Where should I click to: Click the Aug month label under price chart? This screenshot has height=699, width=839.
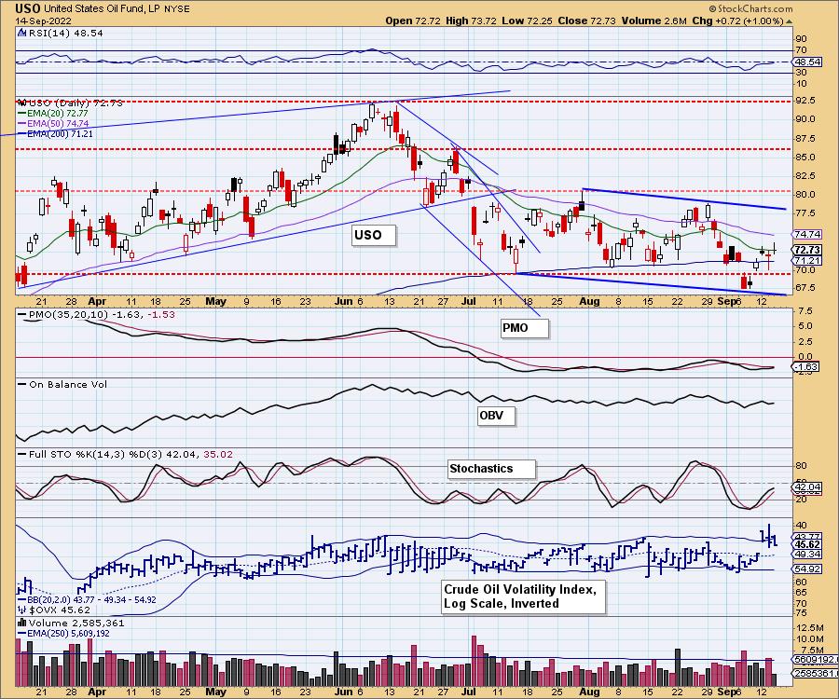(x=589, y=301)
